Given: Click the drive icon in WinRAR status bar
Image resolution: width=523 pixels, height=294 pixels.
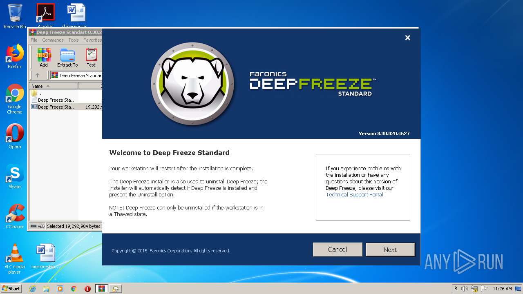Looking at the screenshot, I should [34, 226].
